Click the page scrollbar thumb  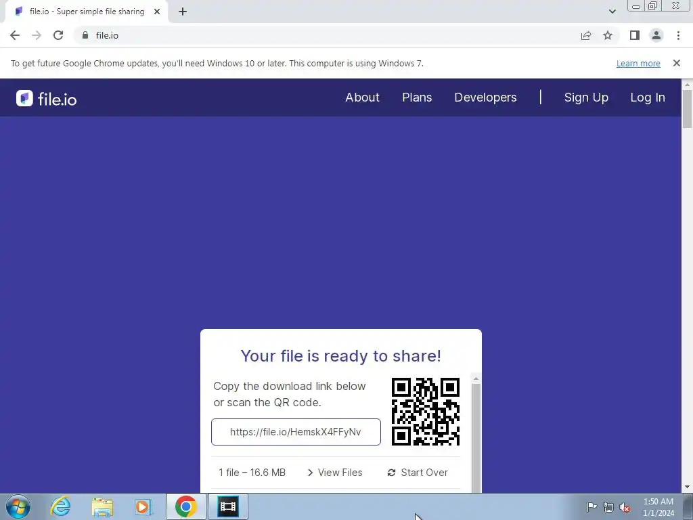pos(687,109)
